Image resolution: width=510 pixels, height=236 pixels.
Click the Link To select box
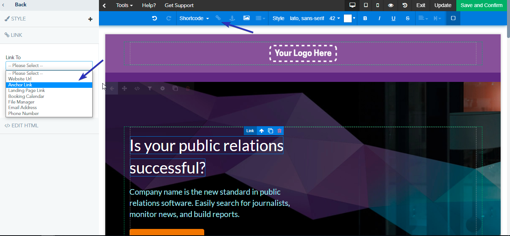pyautogui.click(x=49, y=66)
